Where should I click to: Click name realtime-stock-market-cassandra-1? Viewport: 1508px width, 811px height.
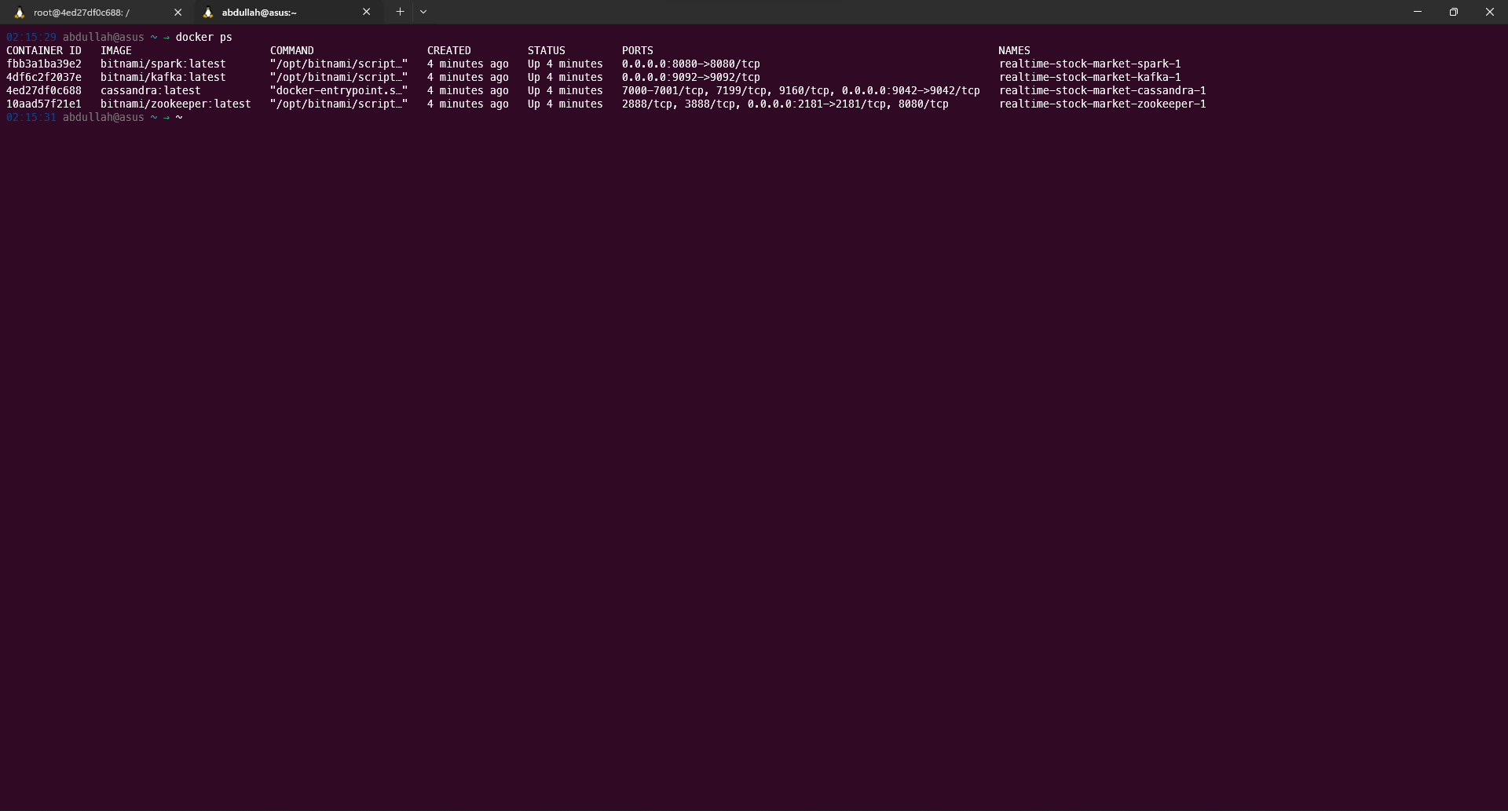[x=1103, y=90]
